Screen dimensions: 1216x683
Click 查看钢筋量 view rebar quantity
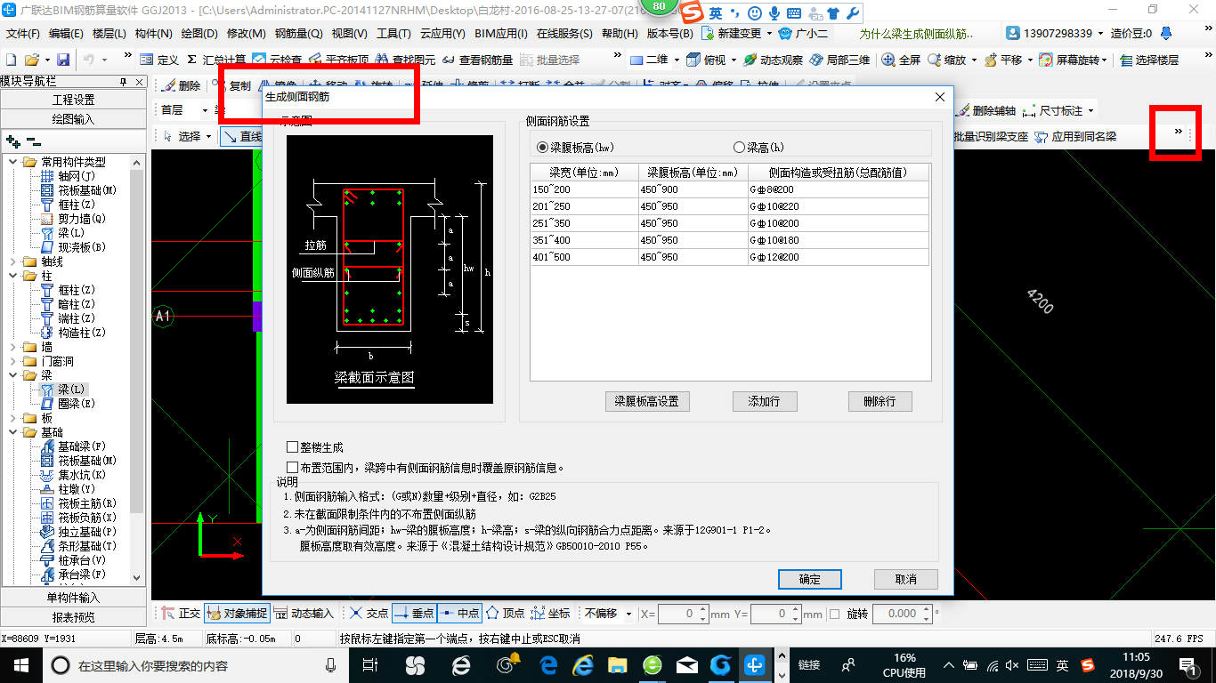(478, 60)
